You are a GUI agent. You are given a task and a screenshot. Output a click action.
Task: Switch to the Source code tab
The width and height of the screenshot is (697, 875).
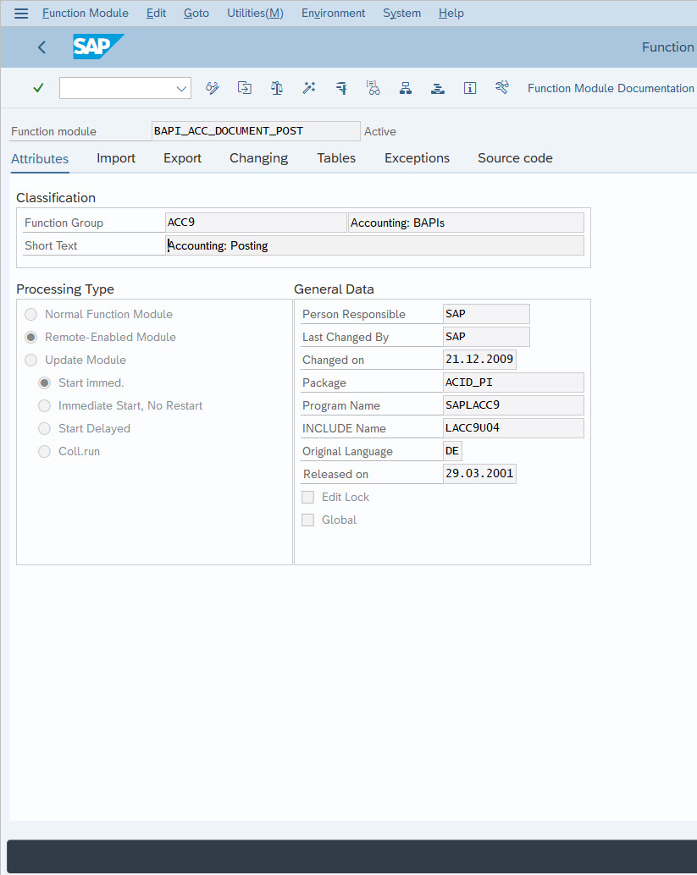point(516,158)
